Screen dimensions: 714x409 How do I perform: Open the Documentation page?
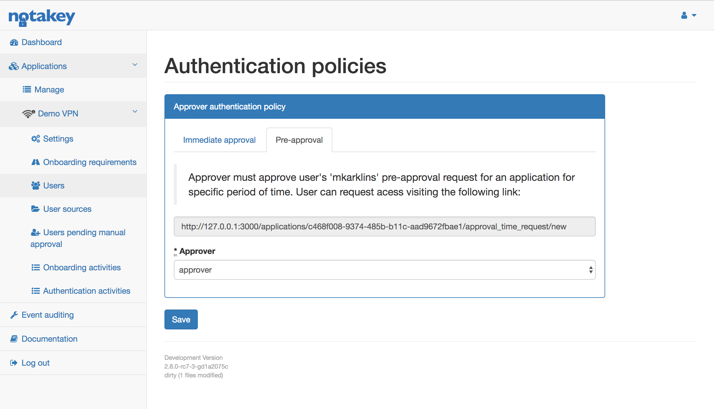[x=49, y=338]
